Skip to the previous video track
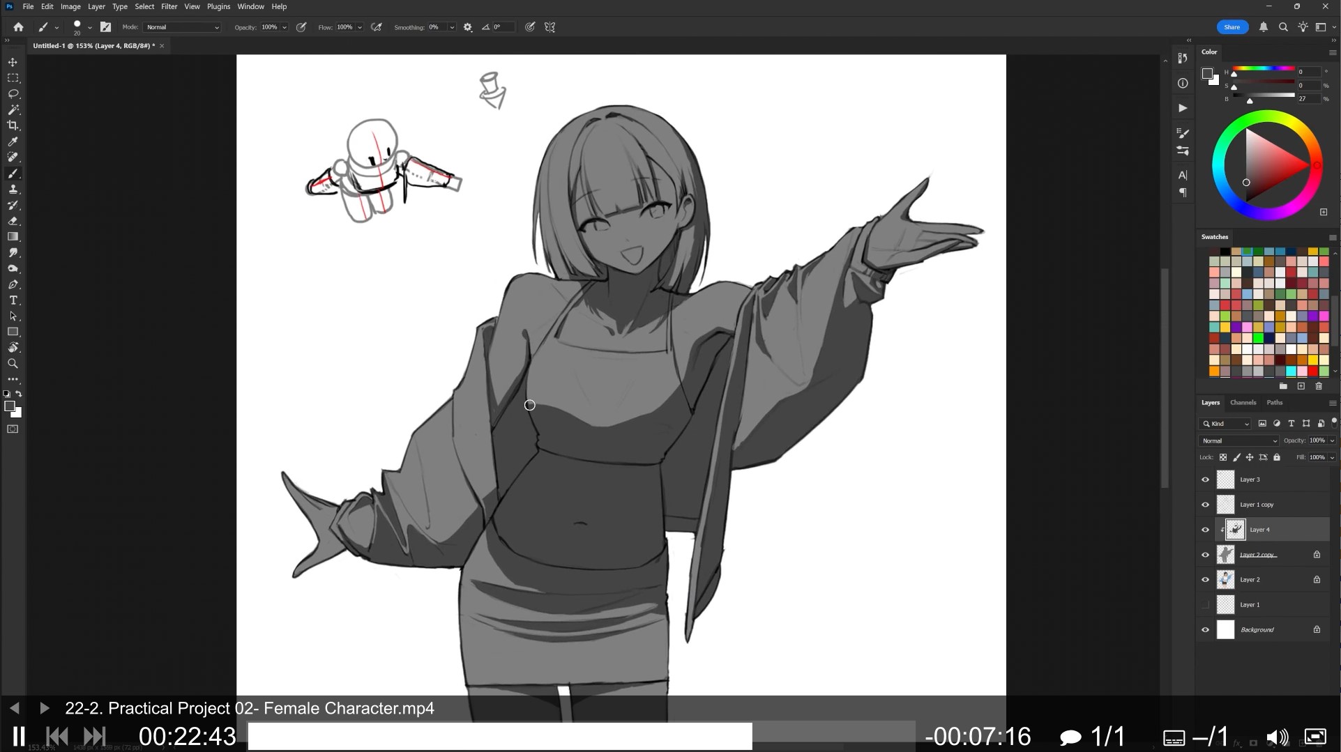Screen dimensions: 1341x752 [x=57, y=736]
